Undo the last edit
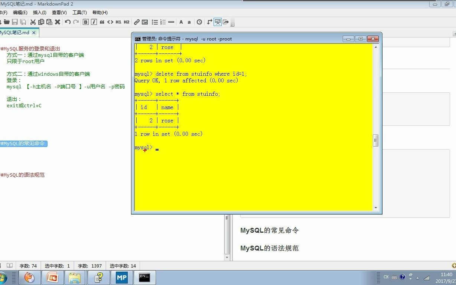This screenshot has width=456, height=285. coord(68,22)
